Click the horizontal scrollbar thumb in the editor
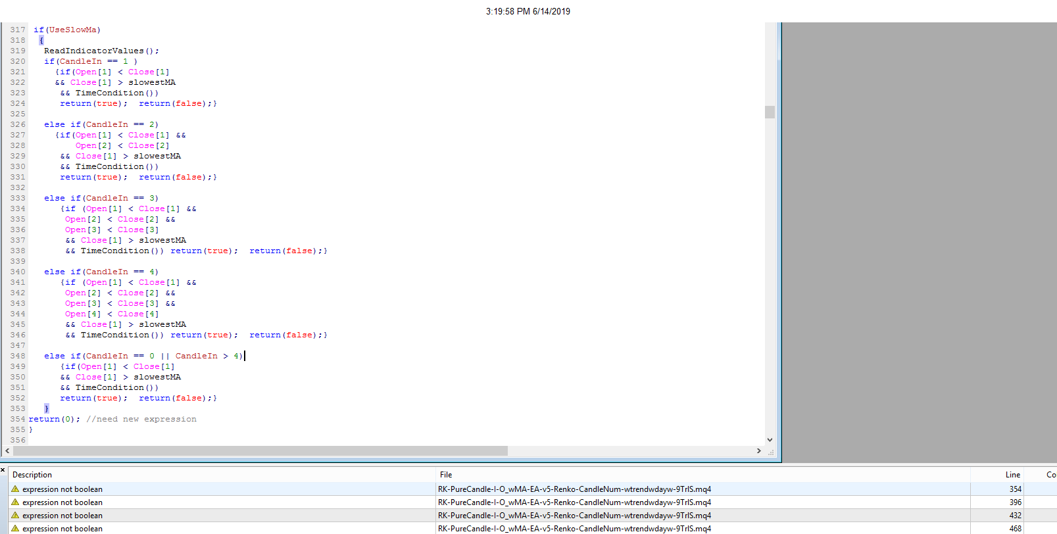 point(260,451)
